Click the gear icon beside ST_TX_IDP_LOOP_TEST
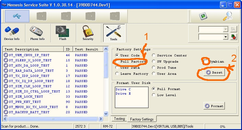242x130 pixels. click(6, 76)
